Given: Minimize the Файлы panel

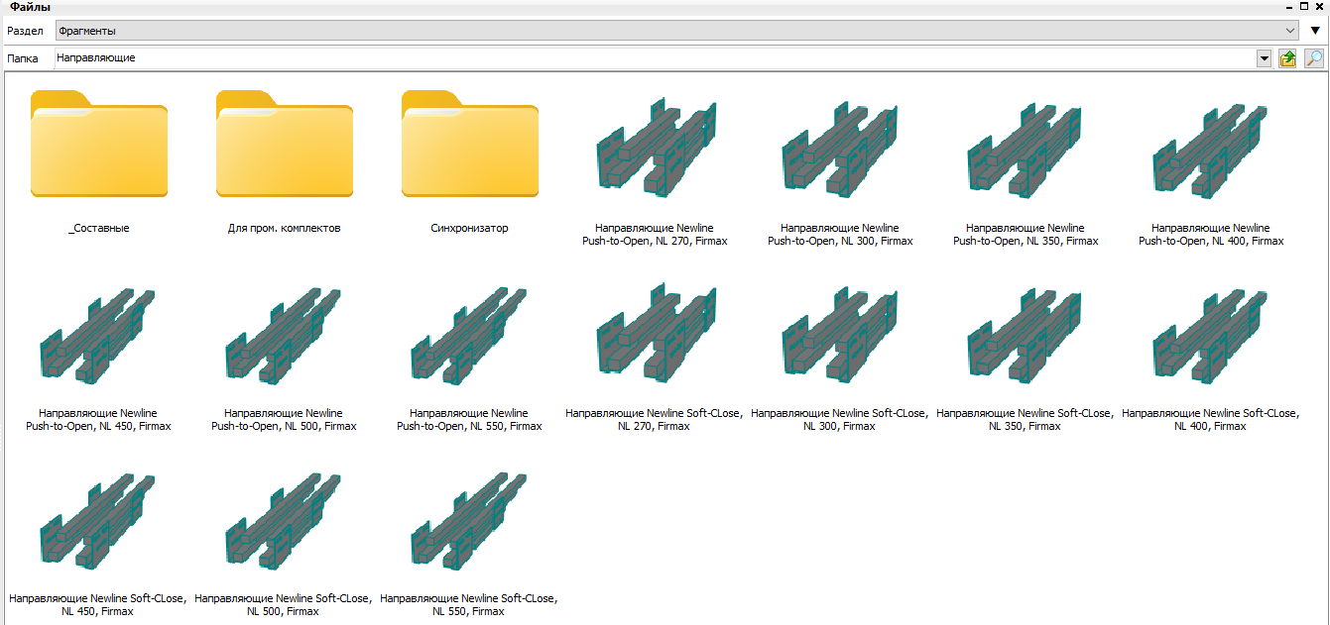Looking at the screenshot, I should (x=1290, y=6).
